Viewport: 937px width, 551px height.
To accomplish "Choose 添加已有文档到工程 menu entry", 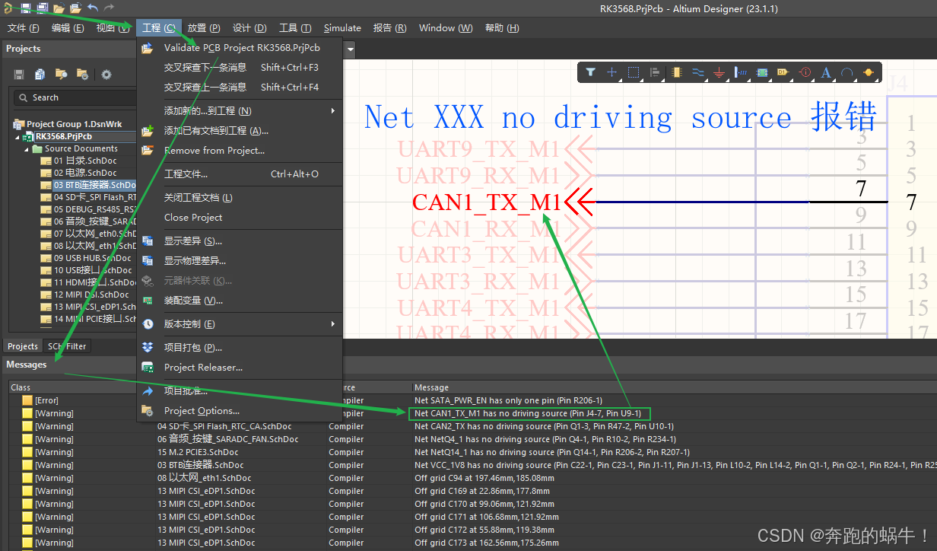I will tap(240, 131).
